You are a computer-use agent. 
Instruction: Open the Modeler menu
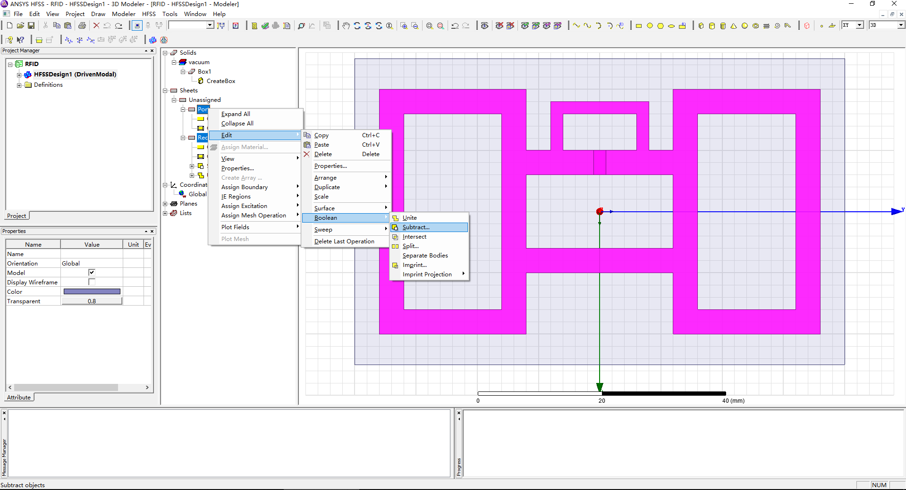click(x=123, y=14)
